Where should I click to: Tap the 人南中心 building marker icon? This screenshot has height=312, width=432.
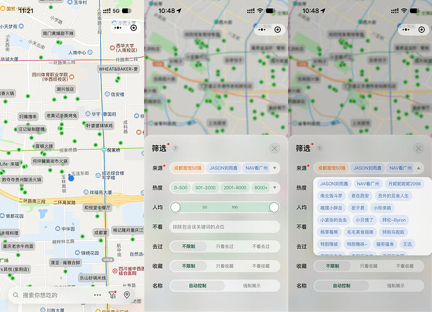pyautogui.click(x=90, y=52)
